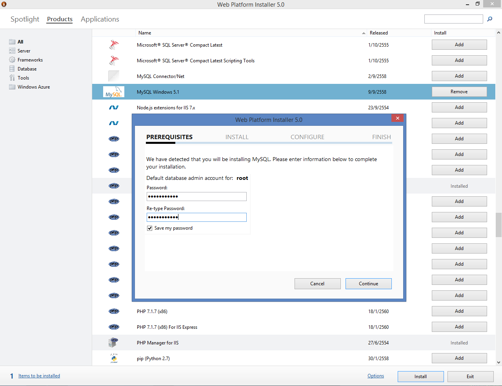Image resolution: width=502 pixels, height=386 pixels.
Task: Select the Windows Azure category
Action: coord(34,87)
